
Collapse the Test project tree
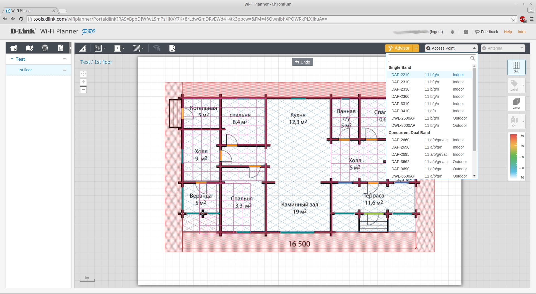click(12, 59)
